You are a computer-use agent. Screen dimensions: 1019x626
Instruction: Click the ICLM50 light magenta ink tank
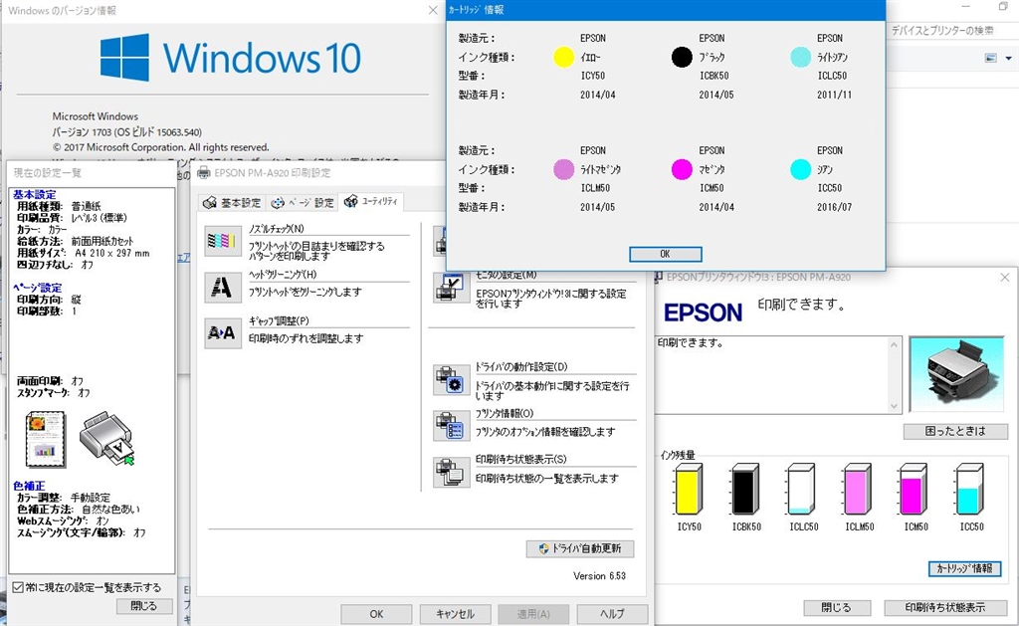click(858, 490)
